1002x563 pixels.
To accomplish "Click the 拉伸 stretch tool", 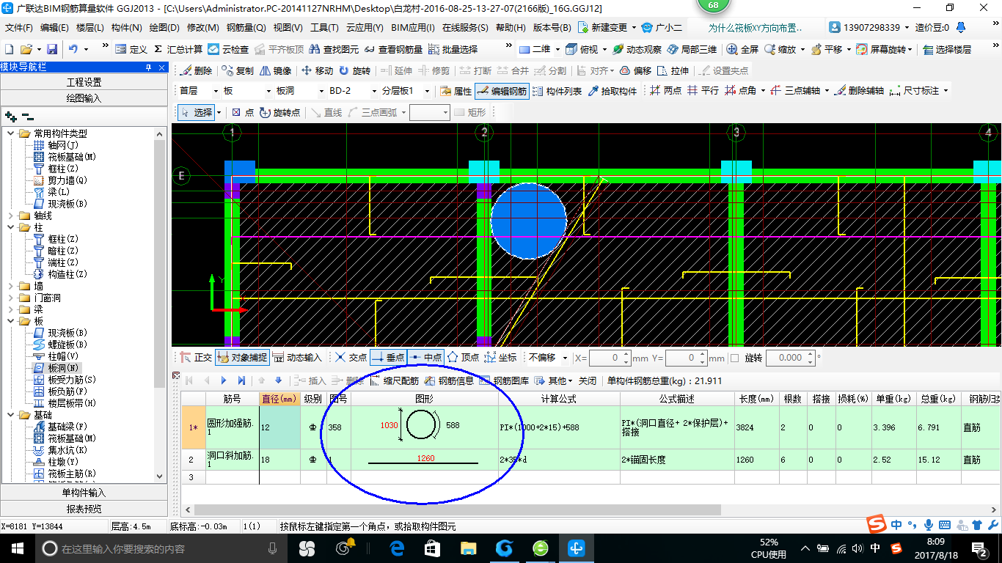I will pos(673,71).
